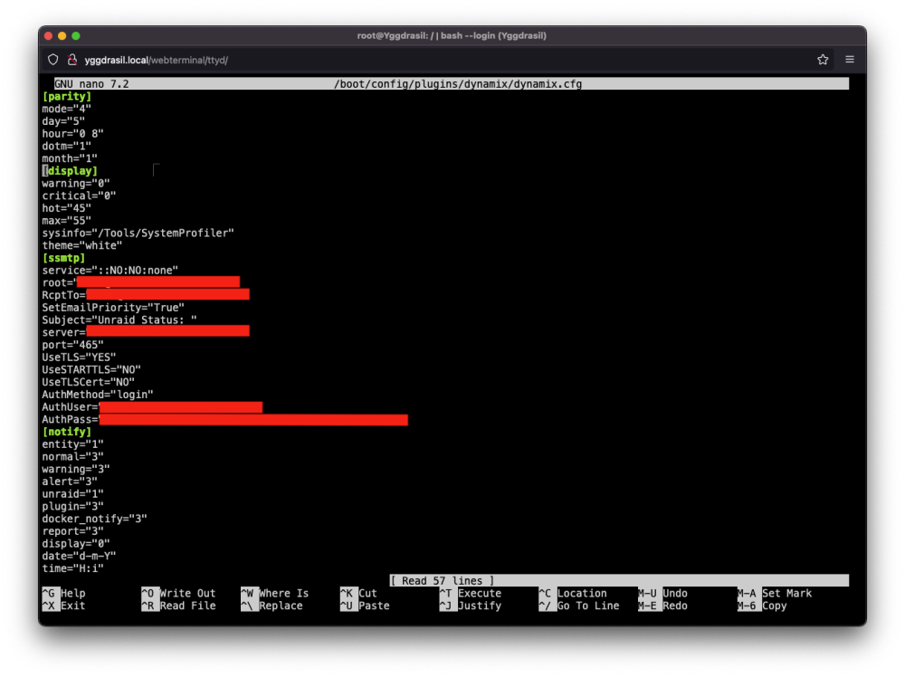
Task: Click the 'Read 57 lines' status message
Action: pos(443,581)
